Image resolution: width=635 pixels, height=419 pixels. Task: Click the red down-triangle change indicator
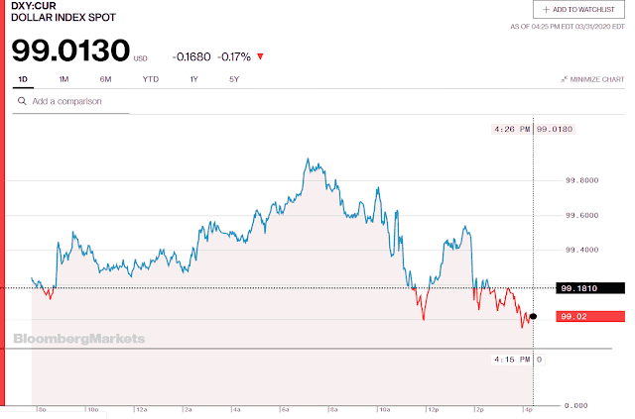260,56
